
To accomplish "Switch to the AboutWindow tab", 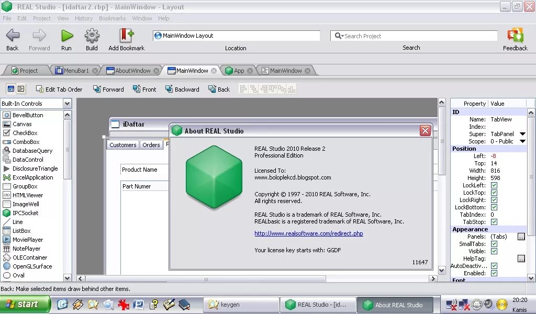I will [132, 71].
